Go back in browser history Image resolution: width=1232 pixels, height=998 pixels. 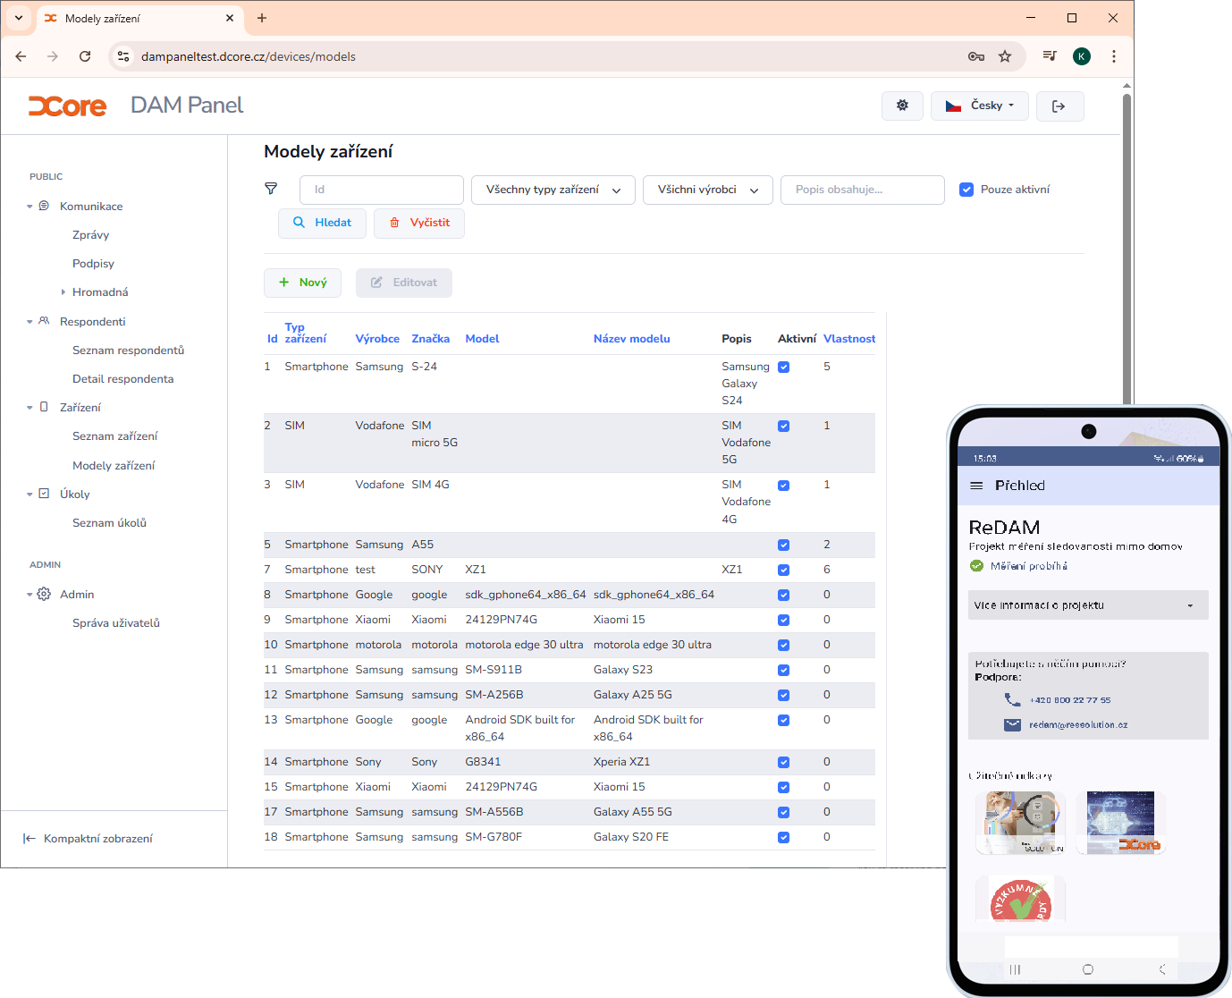click(x=21, y=56)
